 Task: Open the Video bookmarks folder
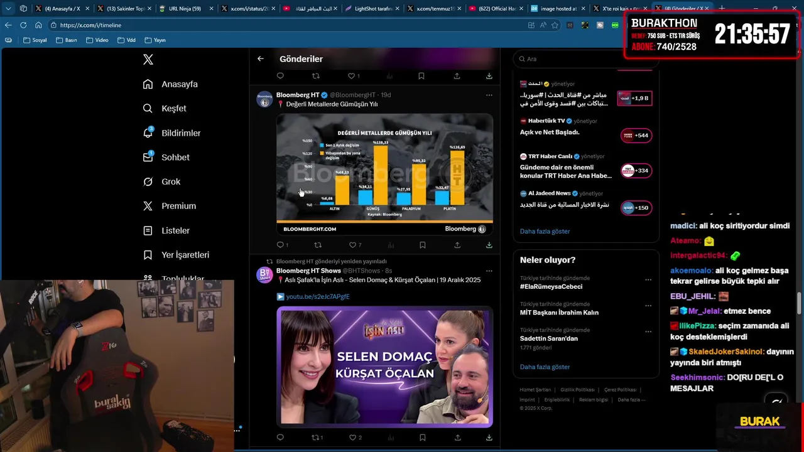97,40
